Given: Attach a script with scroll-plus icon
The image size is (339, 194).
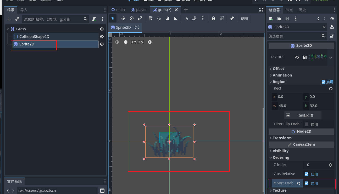Looking at the screenshot, I should (94, 19).
